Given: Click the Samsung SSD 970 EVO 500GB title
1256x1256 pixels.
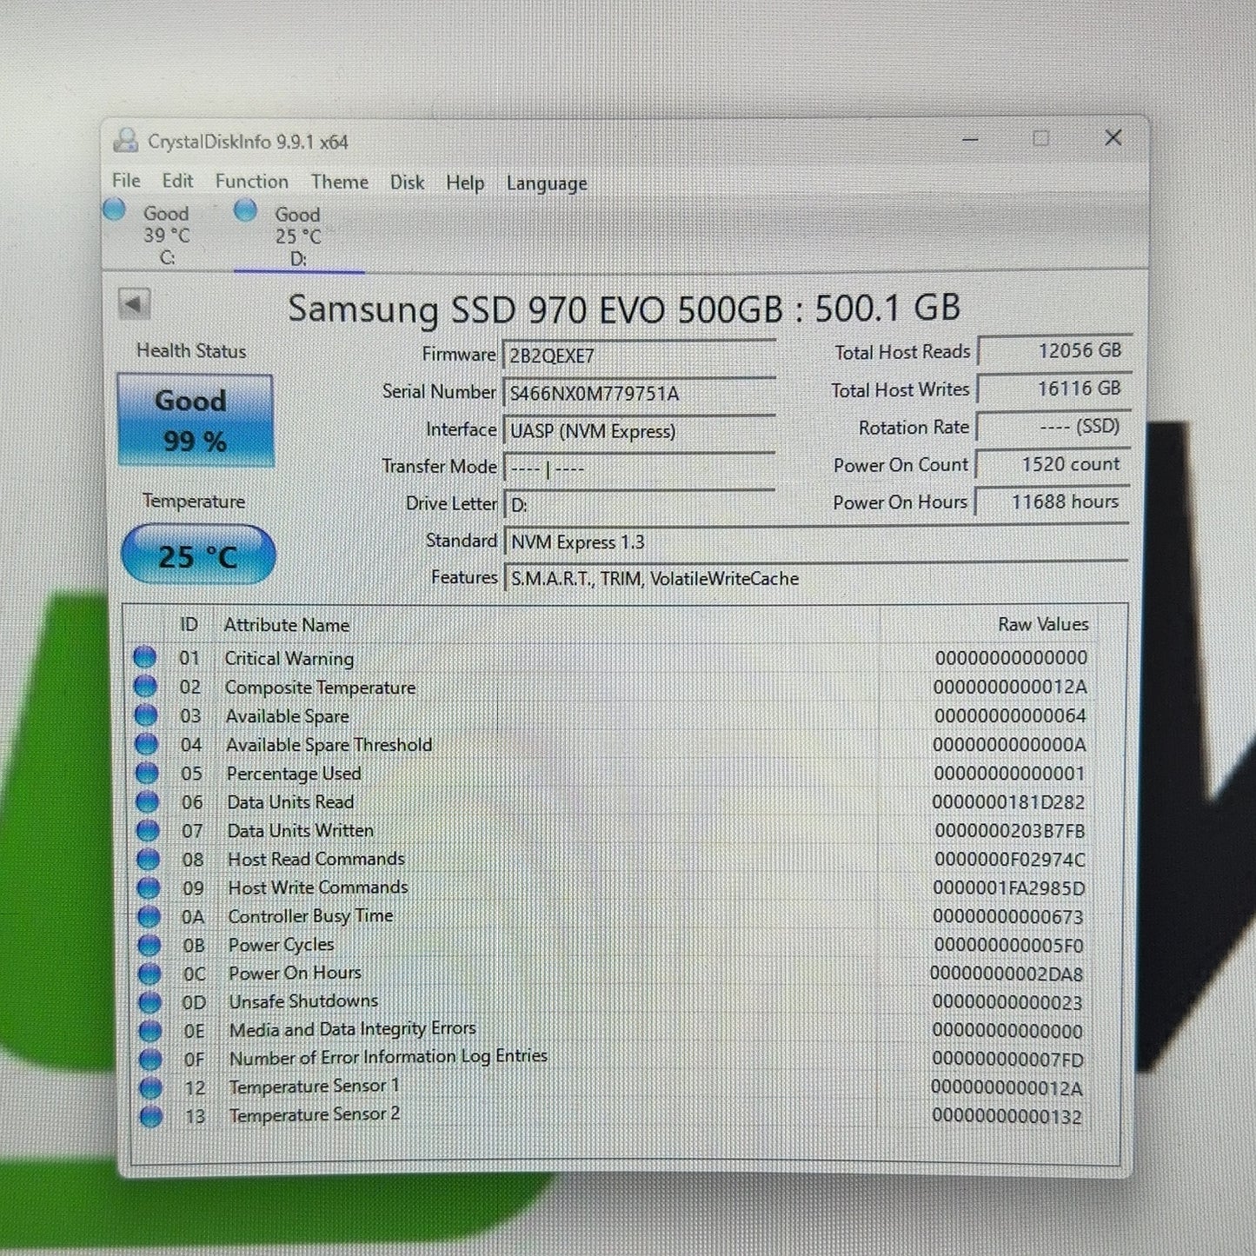Looking at the screenshot, I should point(624,309).
